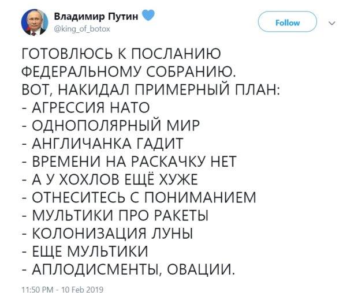Screen dimensions: 358x293
Task: Select the item МУЛЬТИКИ ПРО РАКЕТЫ
Action: point(115,215)
